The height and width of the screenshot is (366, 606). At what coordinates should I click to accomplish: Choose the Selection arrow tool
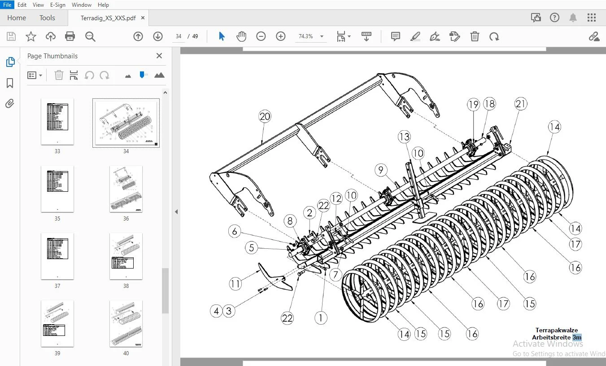[x=222, y=36]
